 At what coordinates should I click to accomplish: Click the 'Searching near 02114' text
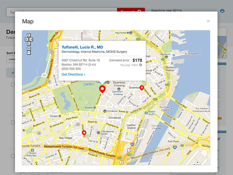click(x=167, y=10)
